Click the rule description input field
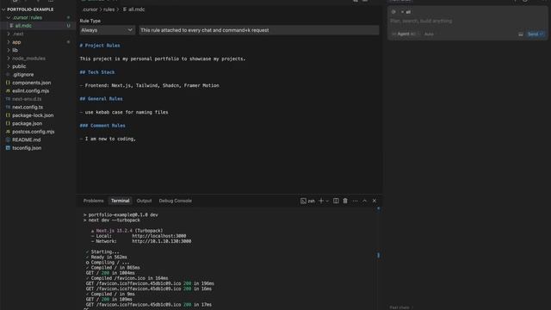551x310 pixels. [258, 30]
